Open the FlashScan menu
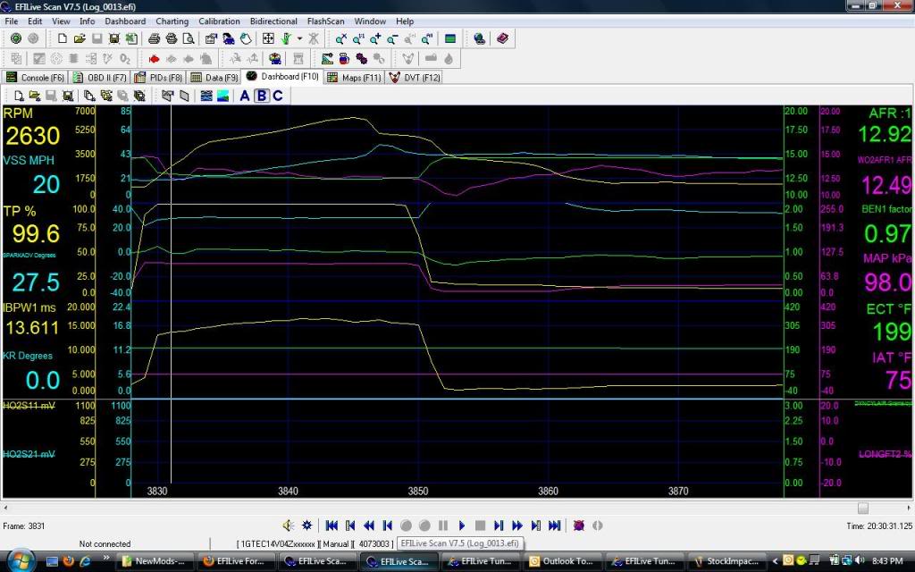 coord(325,21)
